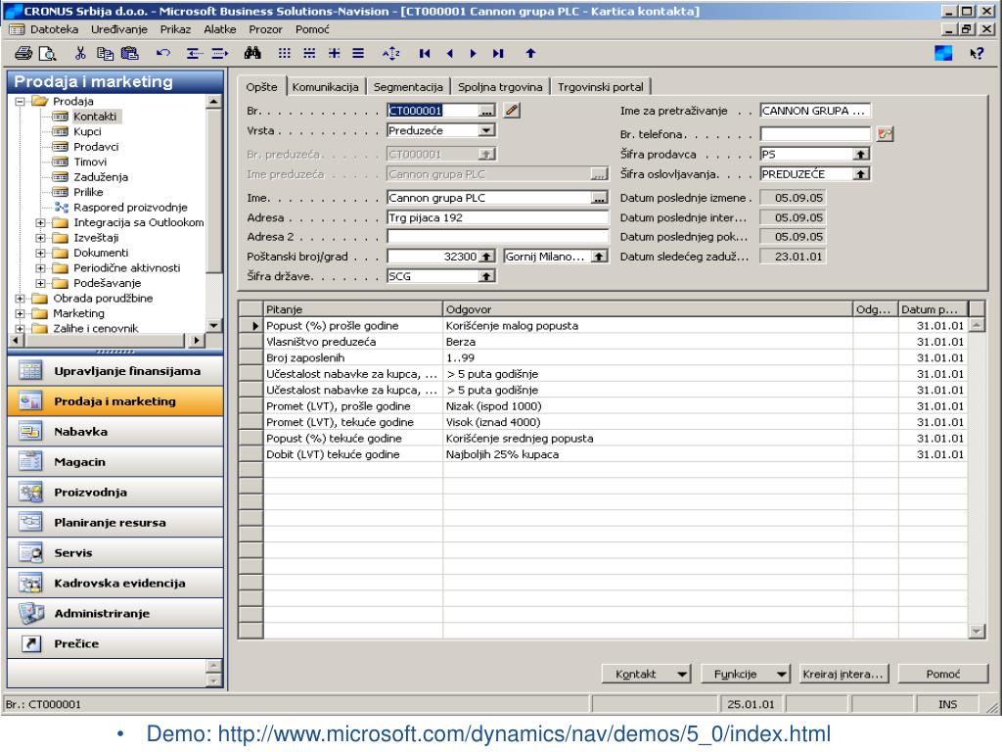
Task: Go to next record arrow
Action: coord(473,54)
